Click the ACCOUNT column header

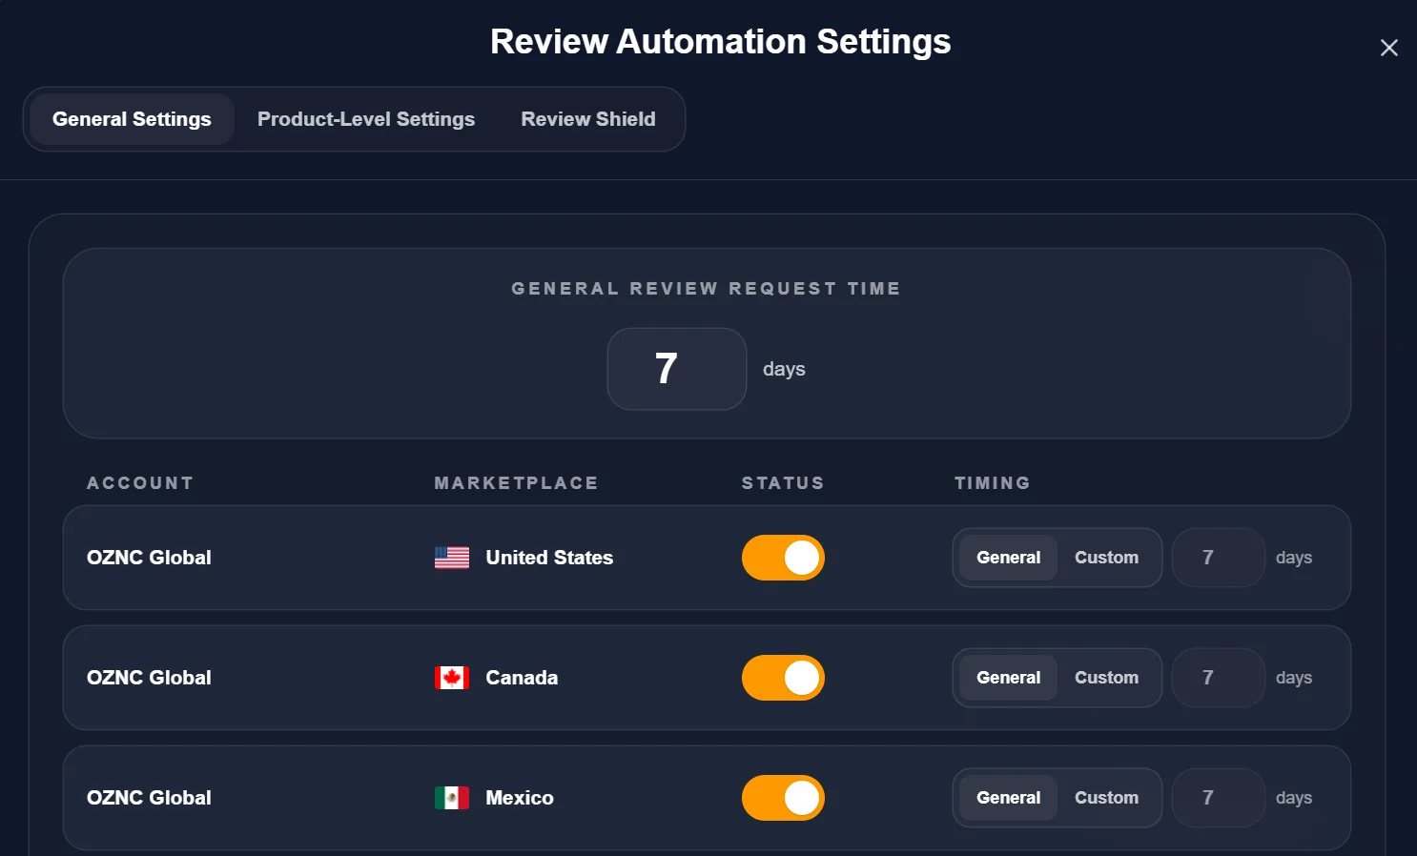(x=140, y=483)
